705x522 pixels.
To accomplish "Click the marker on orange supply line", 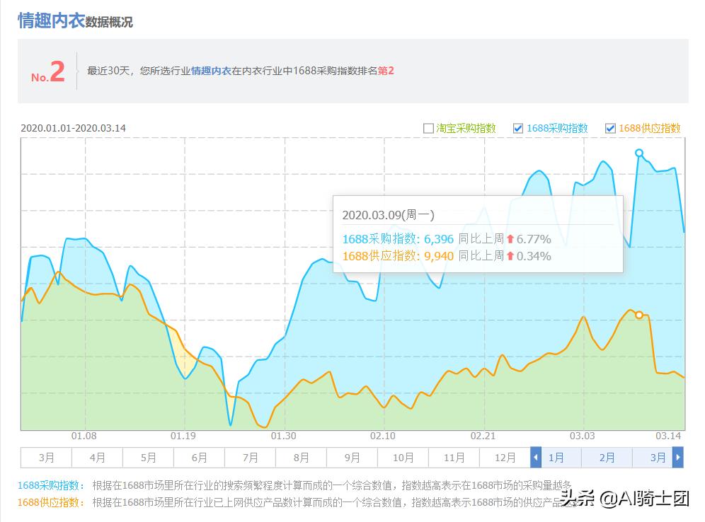I will point(641,313).
